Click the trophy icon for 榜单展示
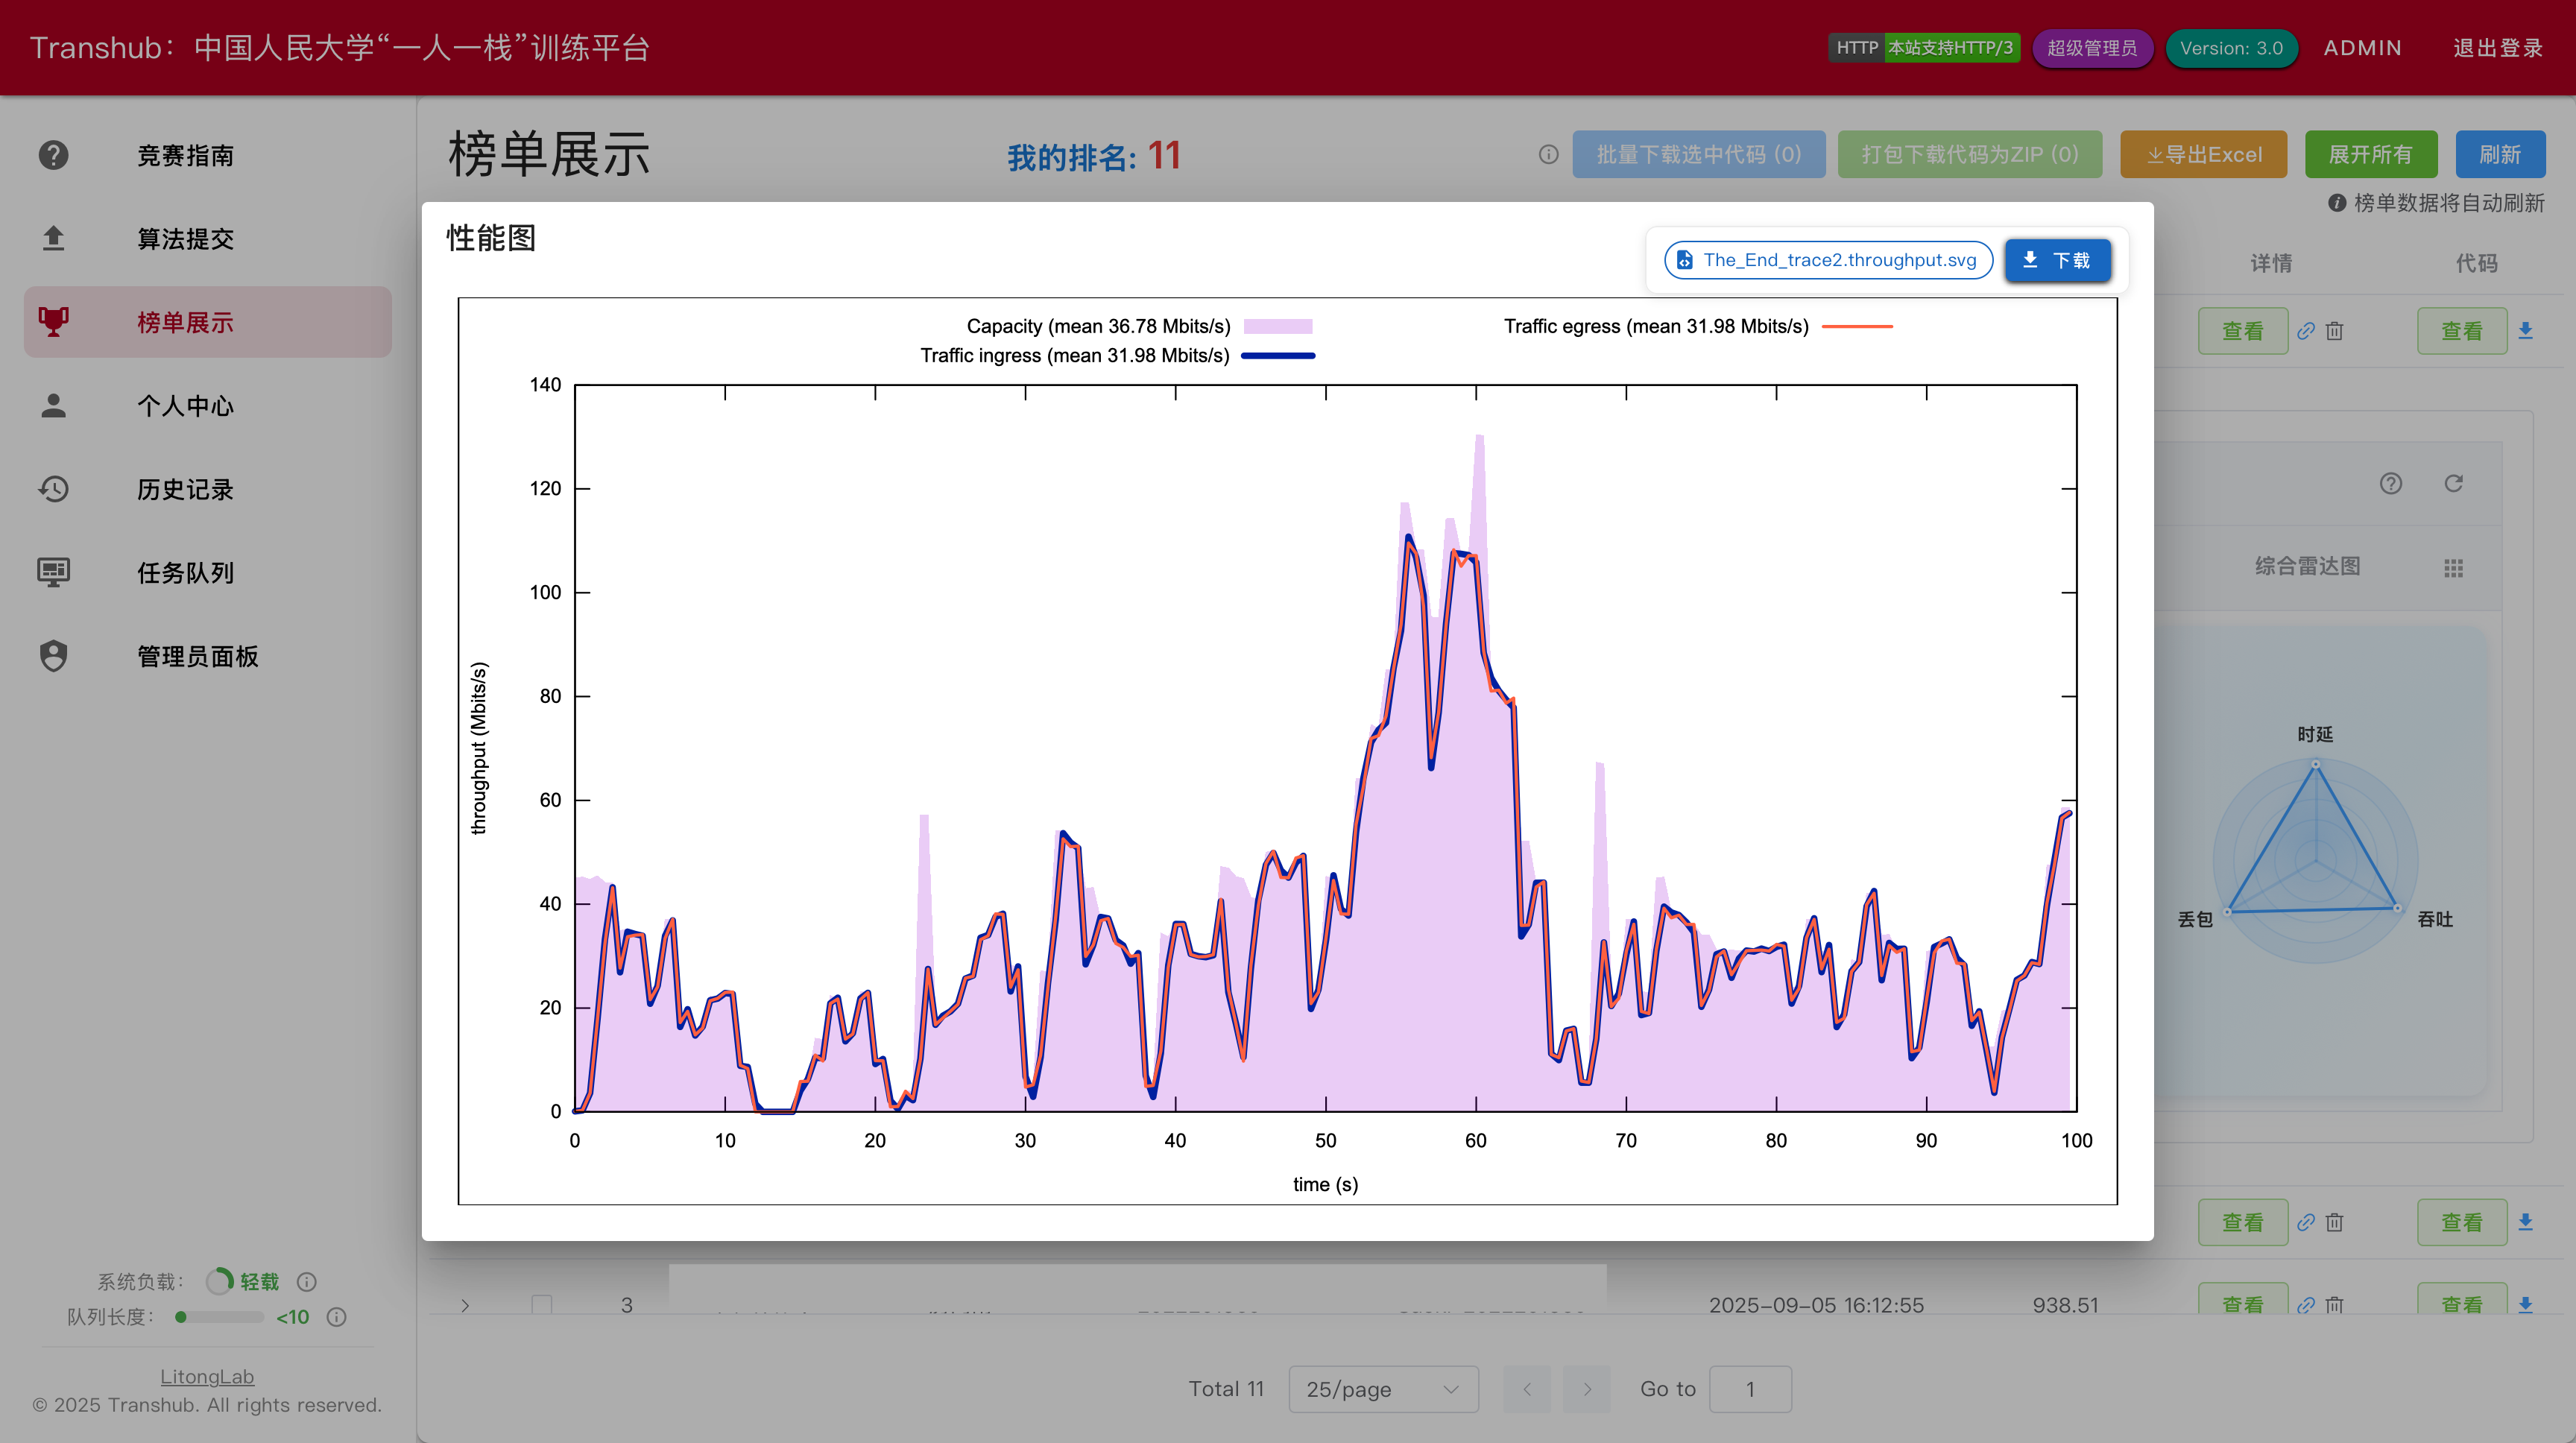Image resolution: width=2576 pixels, height=1443 pixels. (54, 322)
